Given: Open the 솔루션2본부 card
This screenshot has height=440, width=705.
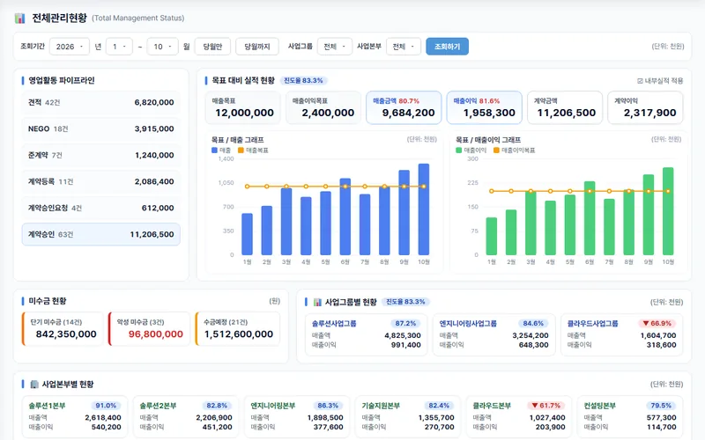Looking at the screenshot, I should (186, 417).
